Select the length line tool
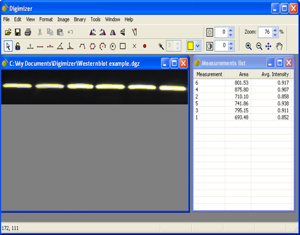The image size is (300, 235). [x=40, y=47]
